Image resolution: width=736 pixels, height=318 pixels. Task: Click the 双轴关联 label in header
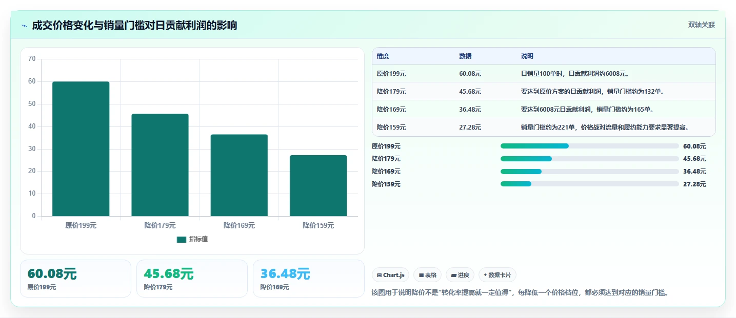701,25
